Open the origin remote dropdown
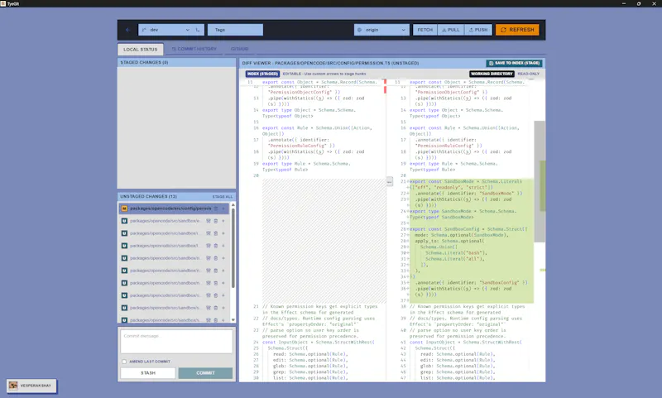Screen dimensions: 662x398 381,30
